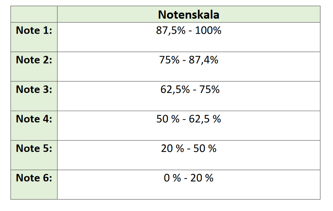Image resolution: width=333 pixels, height=211 pixels.
Task: Click the 75% - 87,4% range text
Action: (189, 60)
